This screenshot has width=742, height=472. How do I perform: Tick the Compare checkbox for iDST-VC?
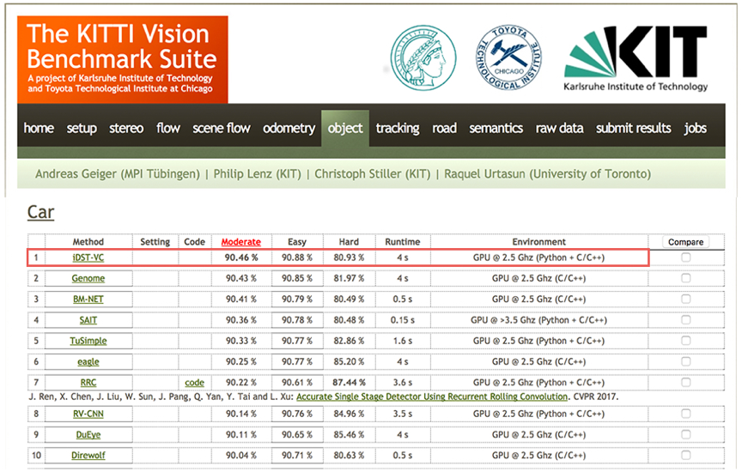click(x=685, y=257)
